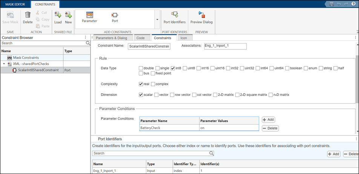Launch the Preview Dialog
This screenshot has height=174, width=359.
201,17
